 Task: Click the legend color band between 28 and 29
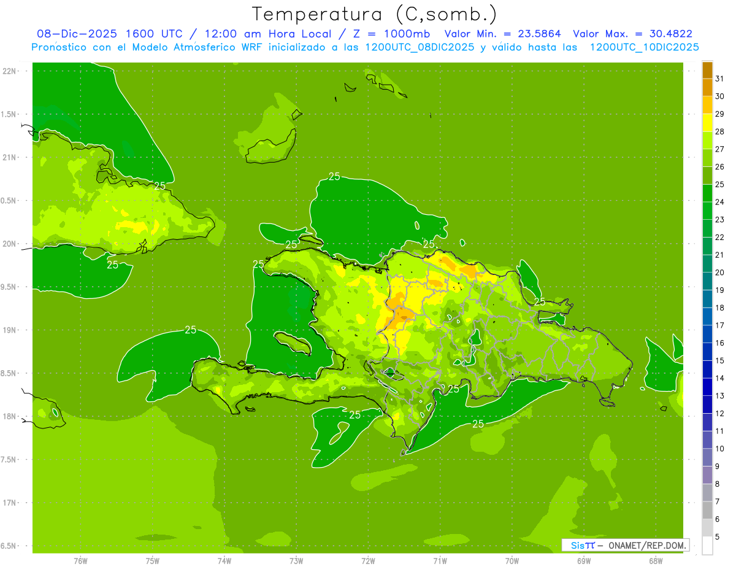707,122
